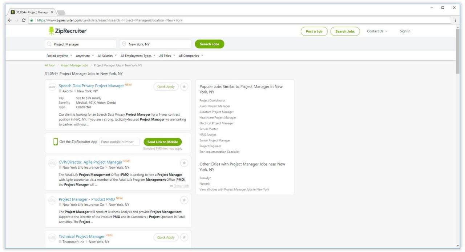Click the Junior Project Manager link
465x252 pixels.
tap(215, 106)
